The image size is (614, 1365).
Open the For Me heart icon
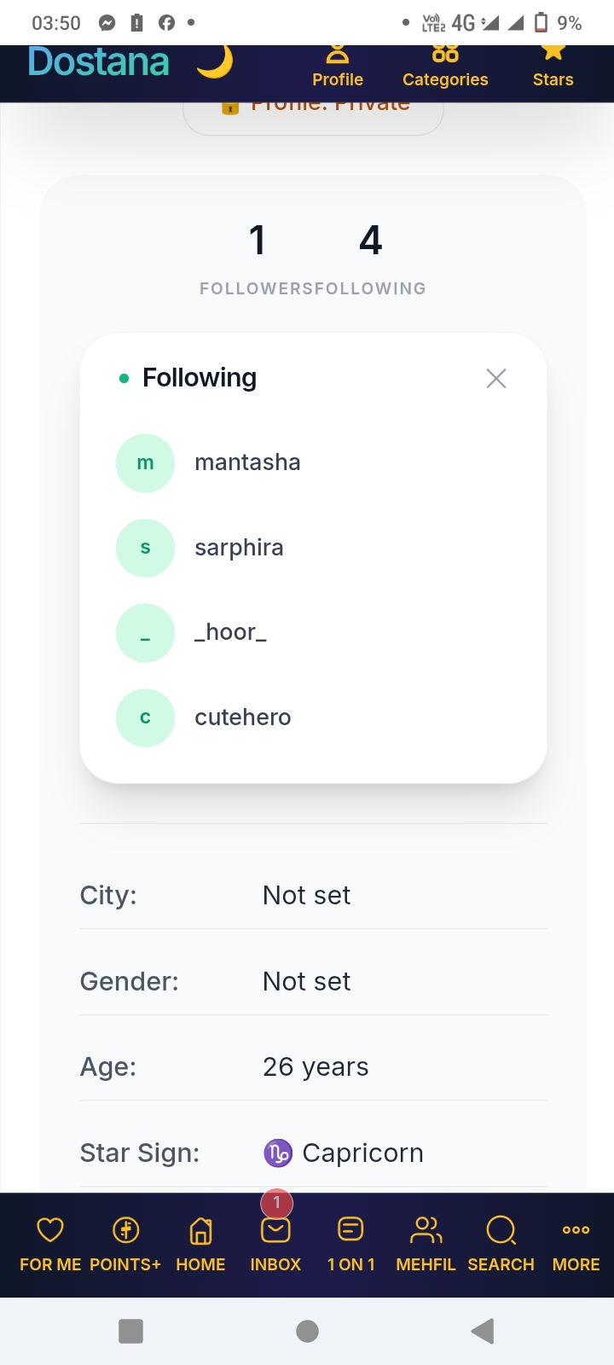pos(50,1230)
